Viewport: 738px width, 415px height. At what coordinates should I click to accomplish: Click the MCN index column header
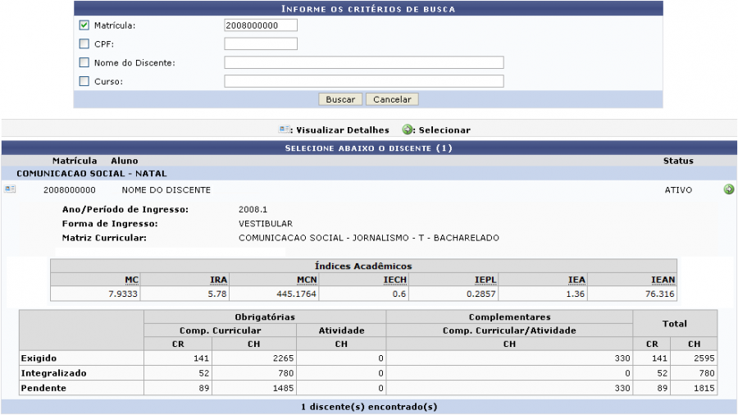click(x=307, y=280)
